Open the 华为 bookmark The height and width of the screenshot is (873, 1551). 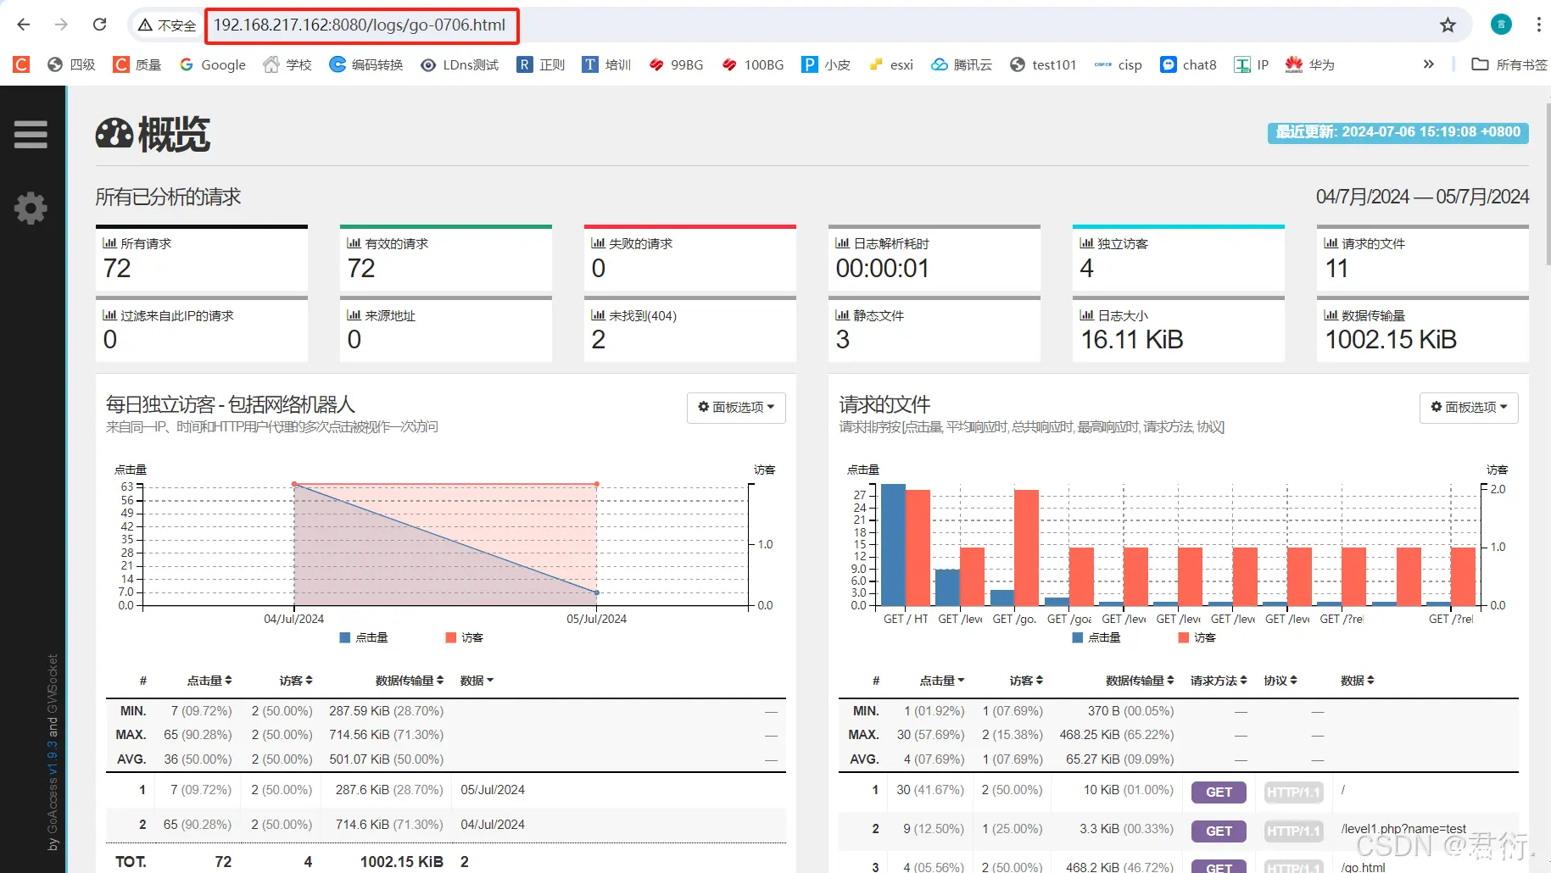1310,64
